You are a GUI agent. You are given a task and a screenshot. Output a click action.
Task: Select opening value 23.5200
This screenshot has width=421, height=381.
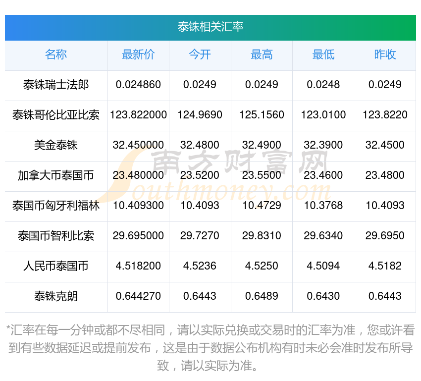200,175
